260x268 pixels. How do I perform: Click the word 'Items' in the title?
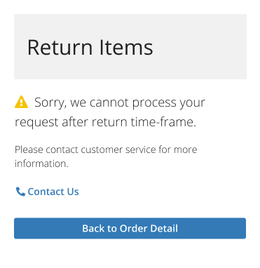click(126, 48)
